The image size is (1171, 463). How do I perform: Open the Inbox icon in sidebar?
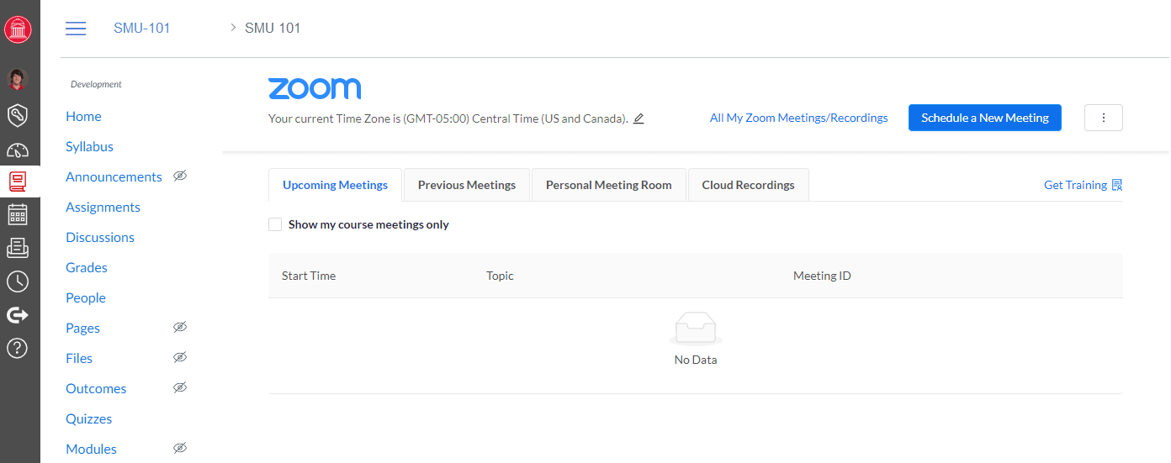18,248
